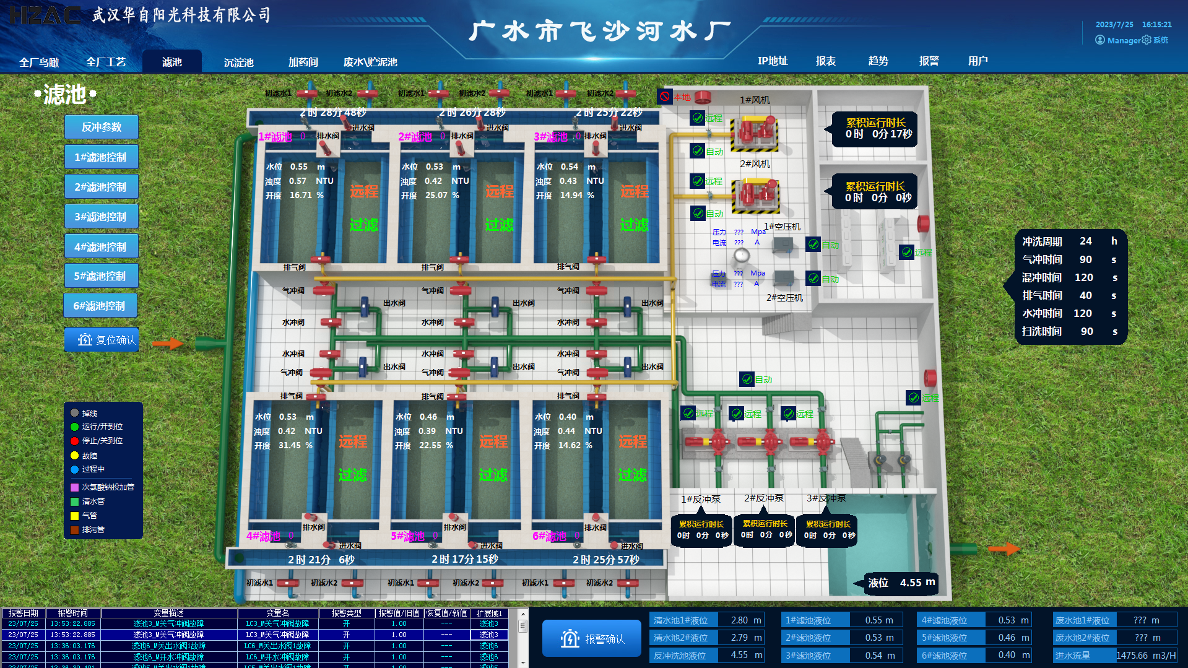Toggle the 自动 checkmark for 2#风机
This screenshot has height=668, width=1188.
click(698, 213)
